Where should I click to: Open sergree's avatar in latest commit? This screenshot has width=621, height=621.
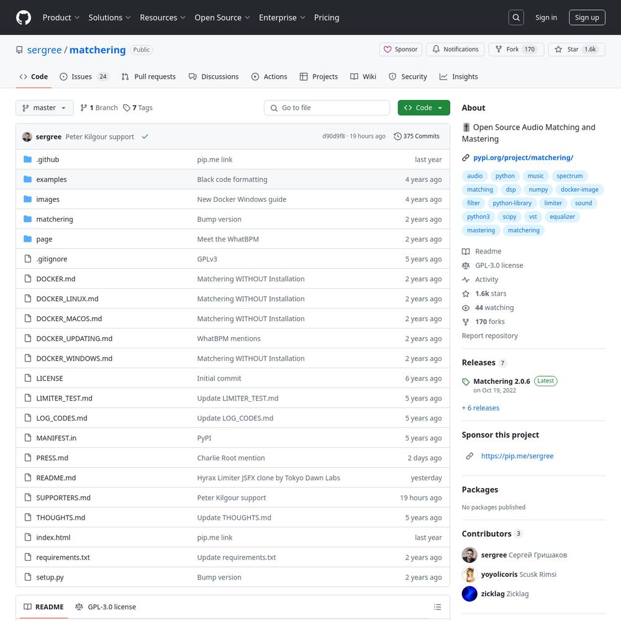coord(27,137)
